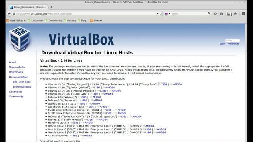Viewport: 253px width, 142px height.
Task: Open the Community bookmark in the toolbar
Action: pyautogui.click(x=54, y=21)
